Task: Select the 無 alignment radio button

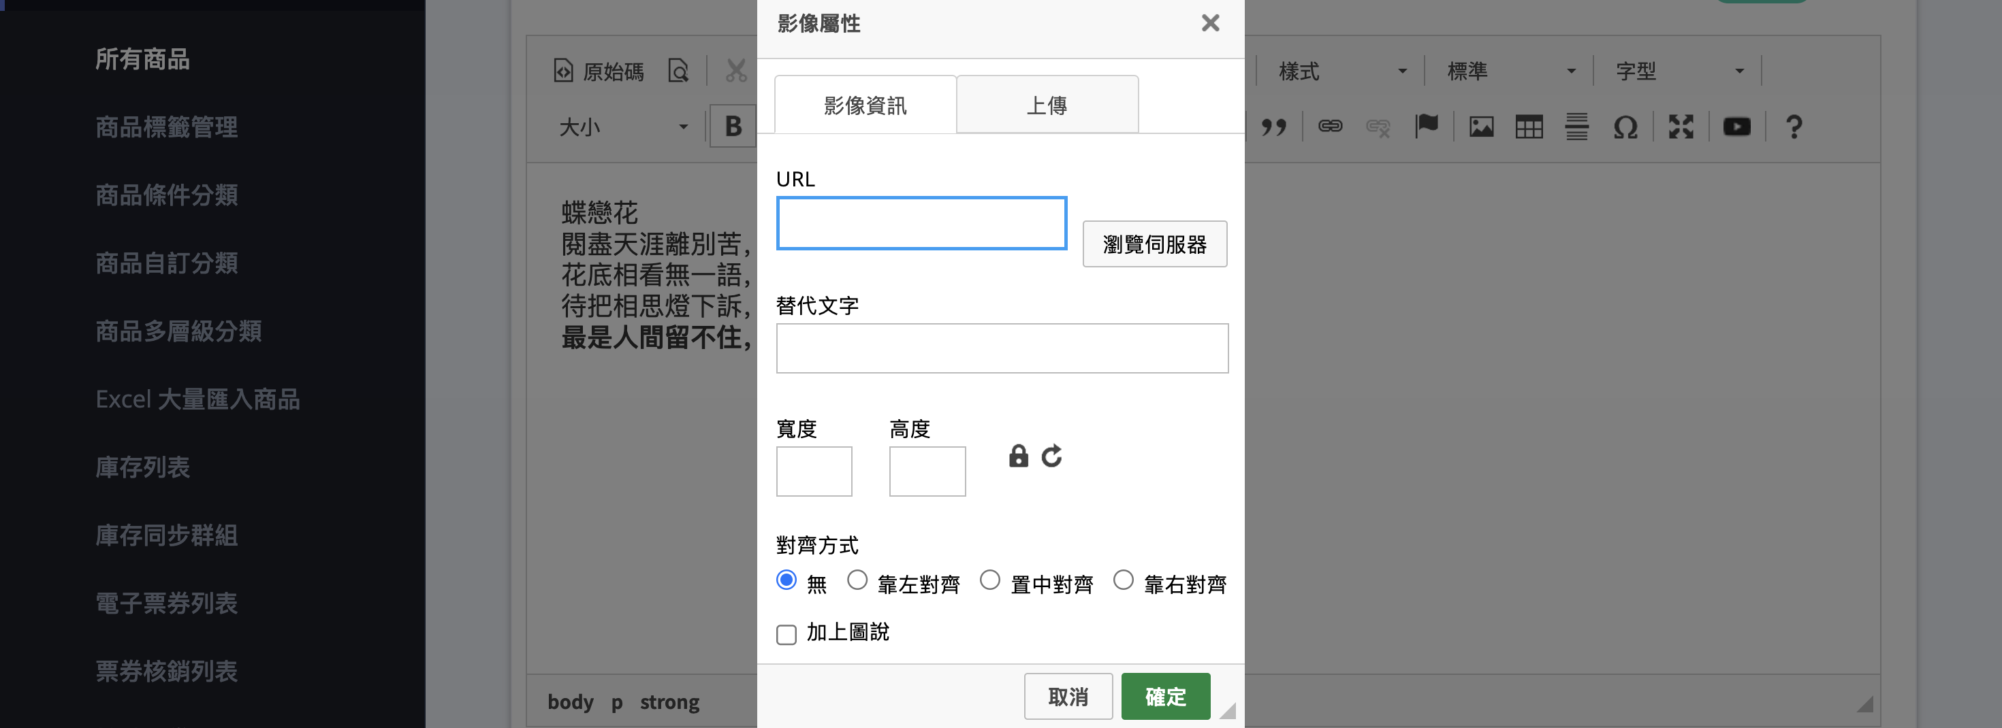Action: point(786,580)
